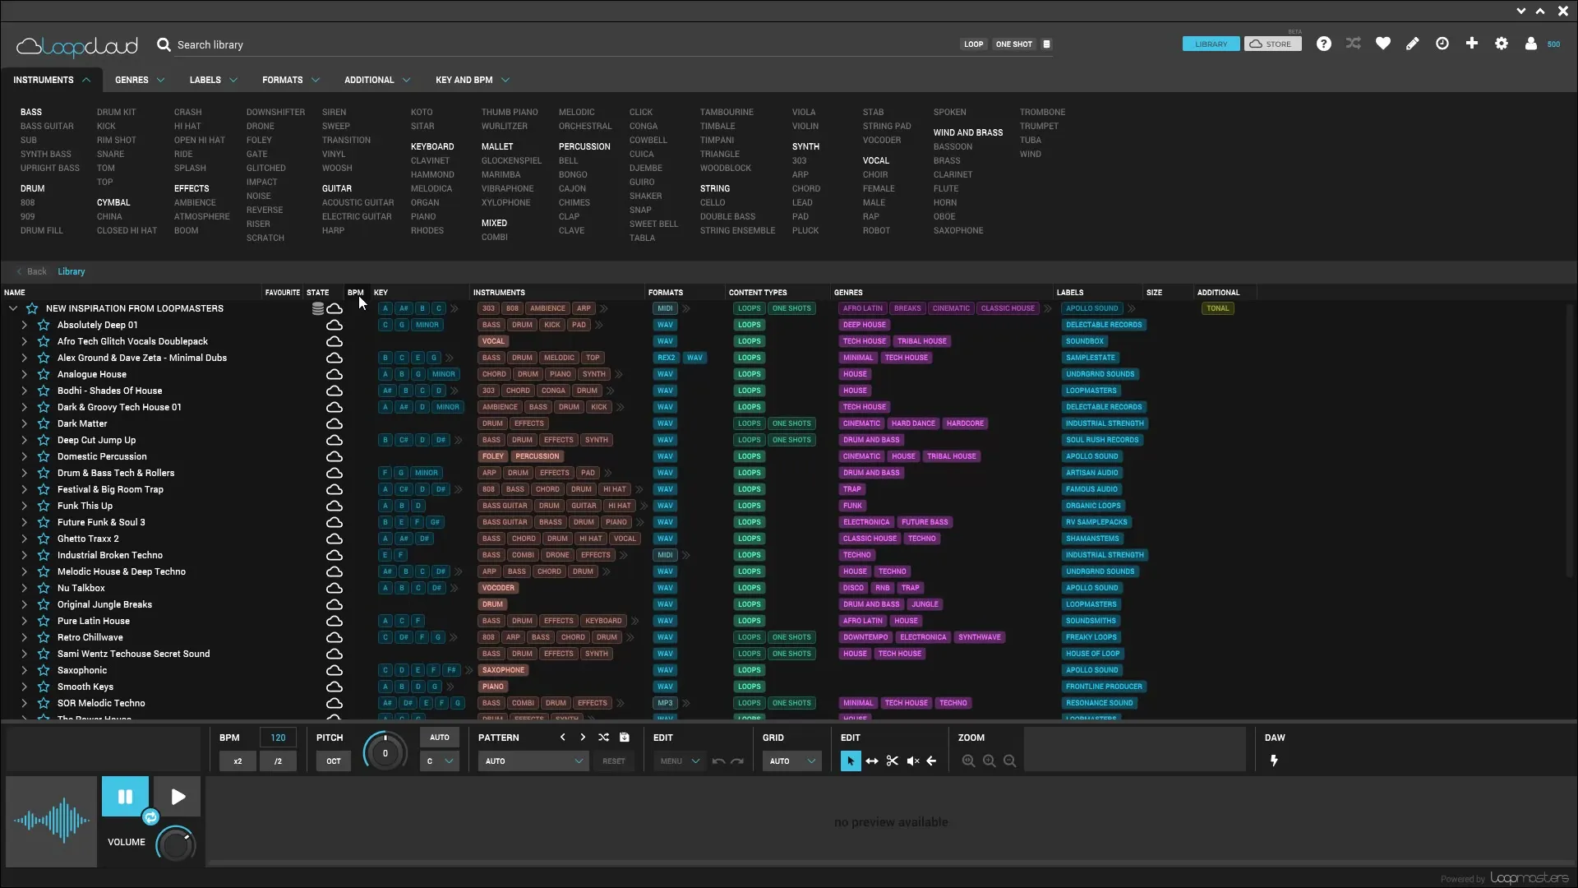Switch to LIBRARY view button
The height and width of the screenshot is (888, 1578).
[1211, 44]
